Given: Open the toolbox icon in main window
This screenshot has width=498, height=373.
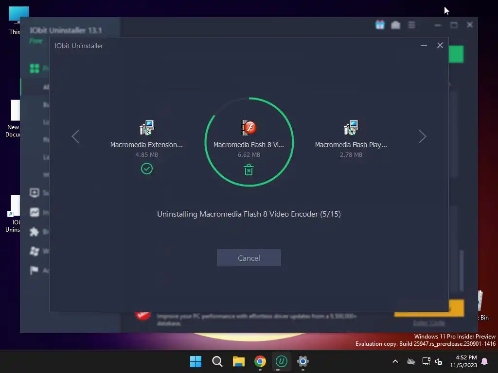Looking at the screenshot, I should tap(395, 25).
